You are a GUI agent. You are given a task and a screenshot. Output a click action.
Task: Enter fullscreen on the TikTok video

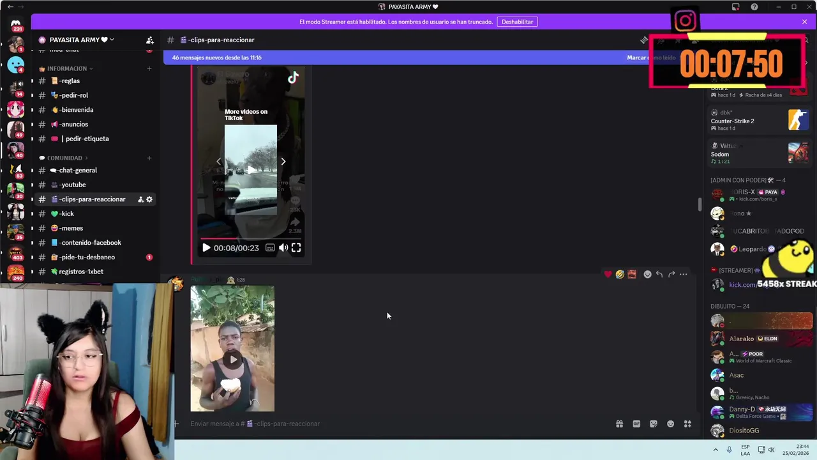pos(296,248)
